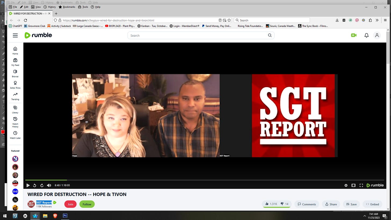
Task: Click the Rumble logo
Action: tap(38, 35)
